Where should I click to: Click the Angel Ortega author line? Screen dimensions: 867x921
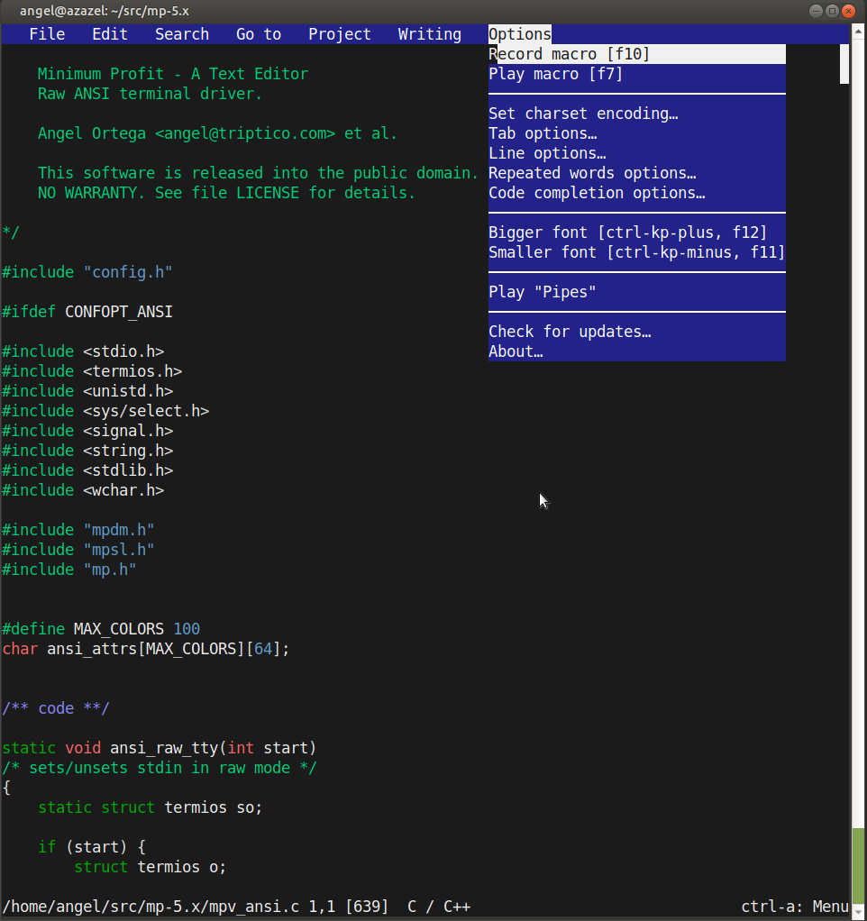click(217, 134)
